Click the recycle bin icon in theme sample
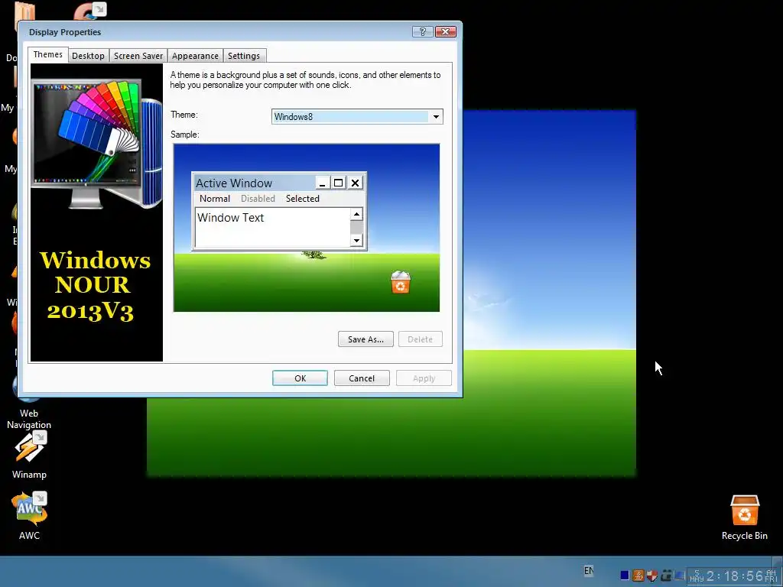The width and height of the screenshot is (783, 587). tap(400, 283)
